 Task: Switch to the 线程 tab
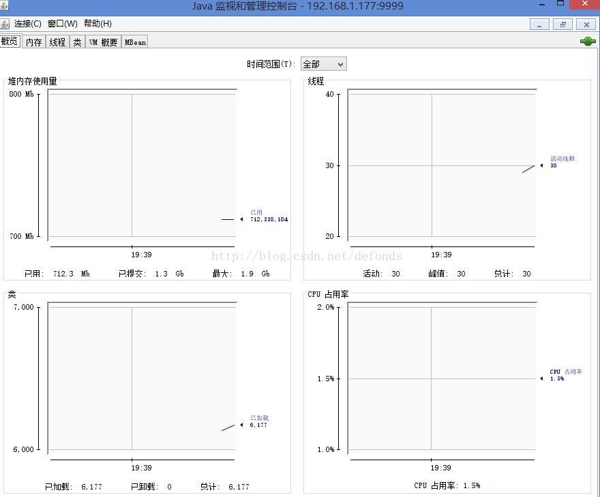pos(57,42)
